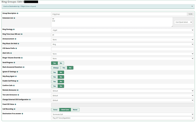Open help icon beside Alert Info
The image size is (196, 122).
click(11, 53)
